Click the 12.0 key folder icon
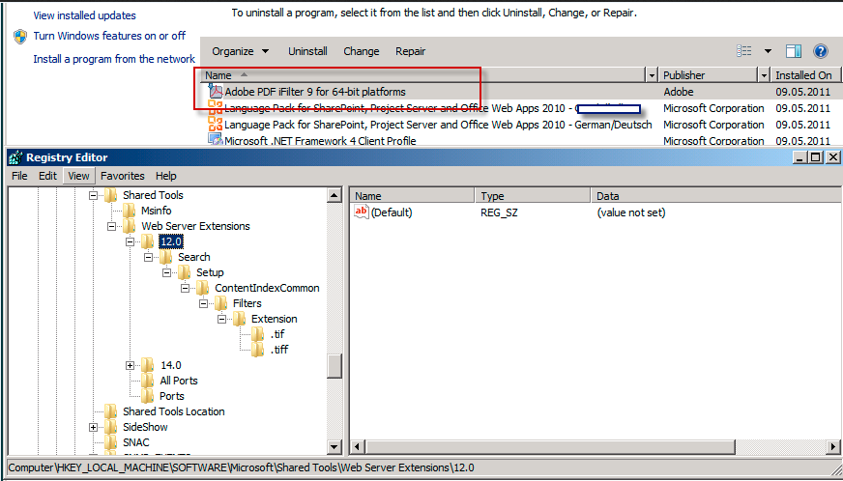Screen dimensions: 843x481 pyautogui.click(x=147, y=241)
